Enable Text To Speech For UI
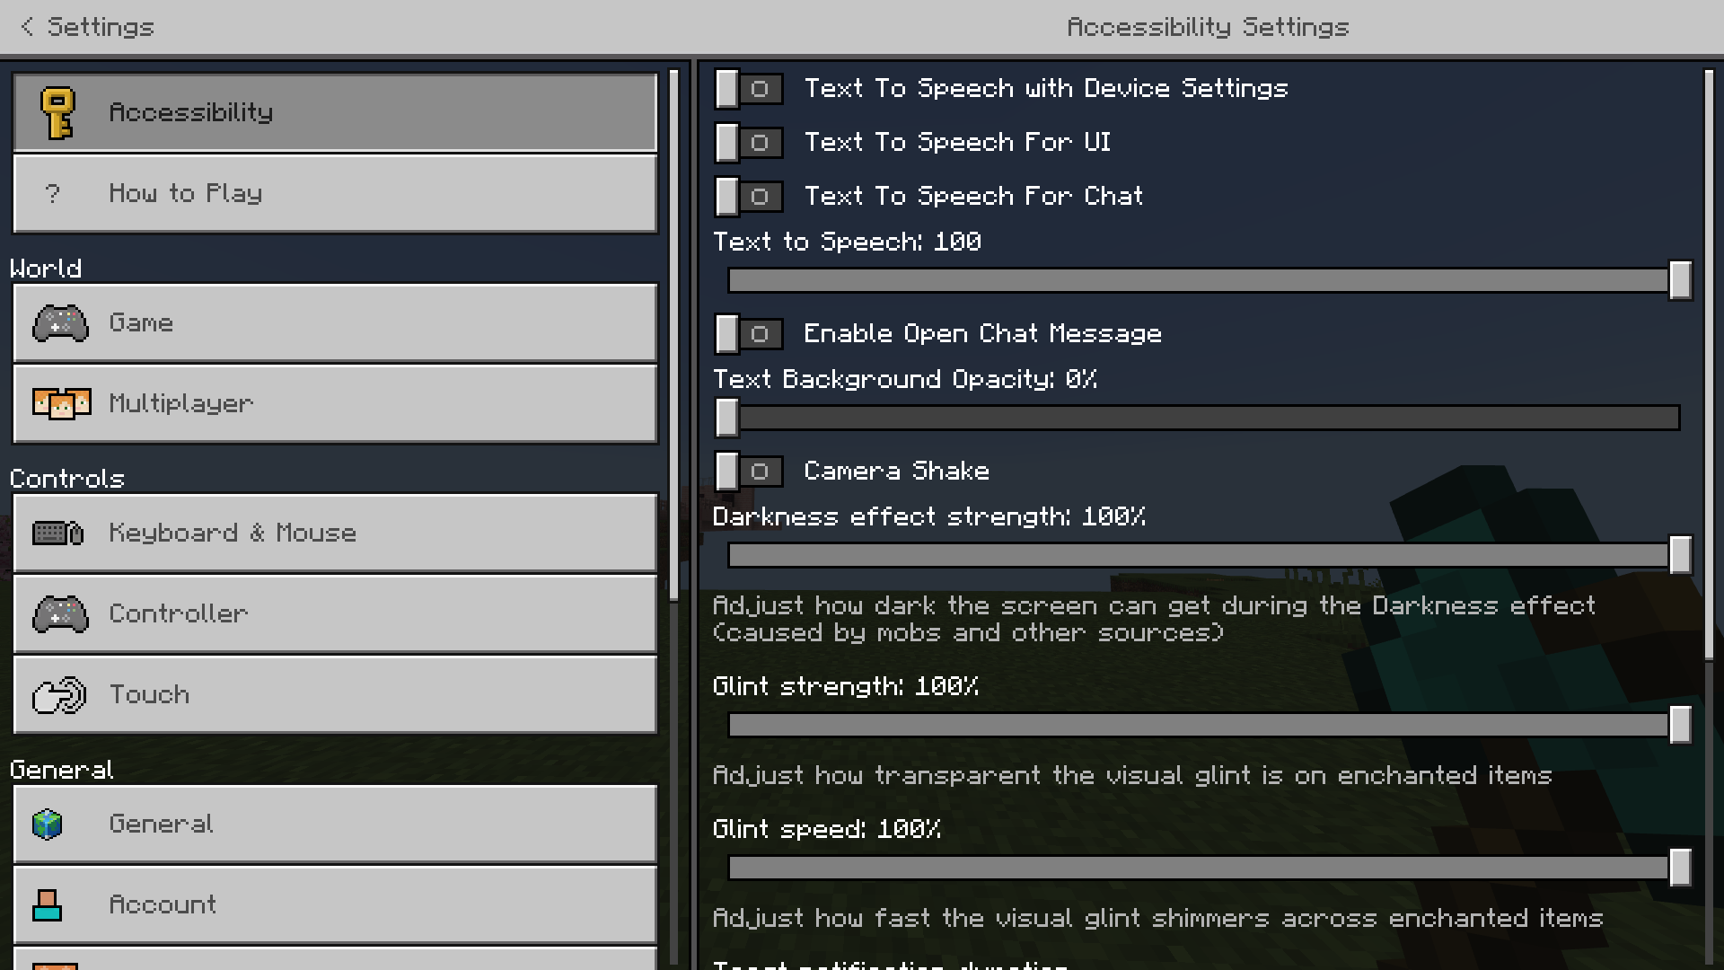1724x970 pixels. 749,143
